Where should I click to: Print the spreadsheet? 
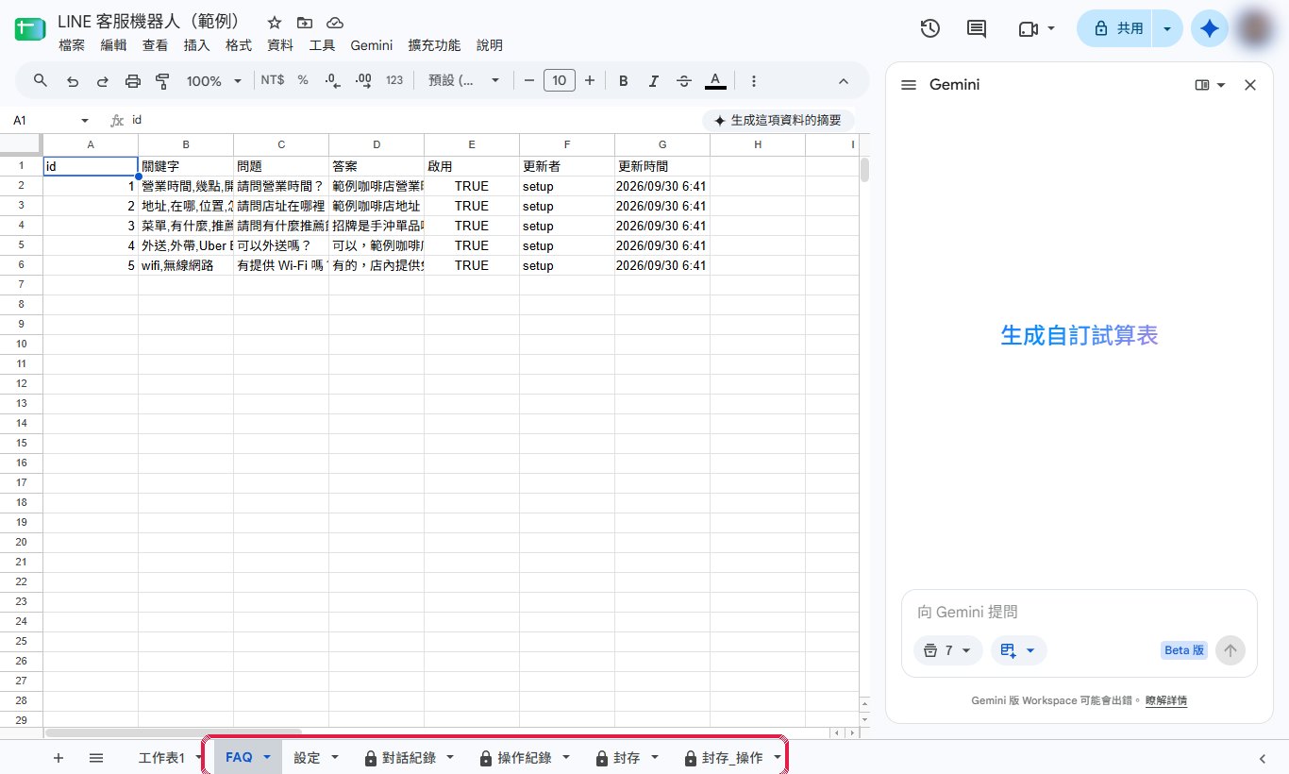(132, 81)
